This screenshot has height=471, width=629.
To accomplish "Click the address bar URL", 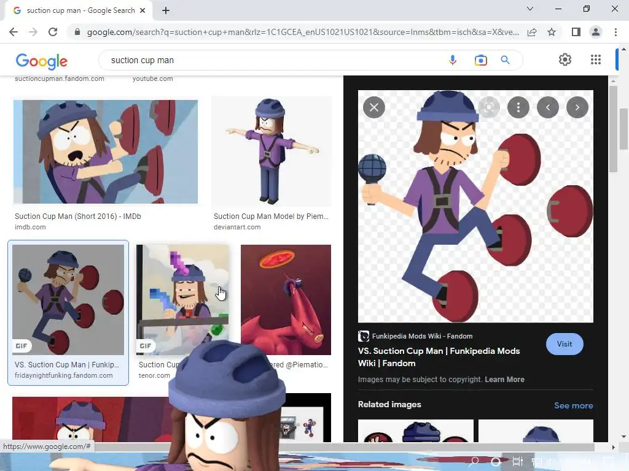I will (x=303, y=32).
